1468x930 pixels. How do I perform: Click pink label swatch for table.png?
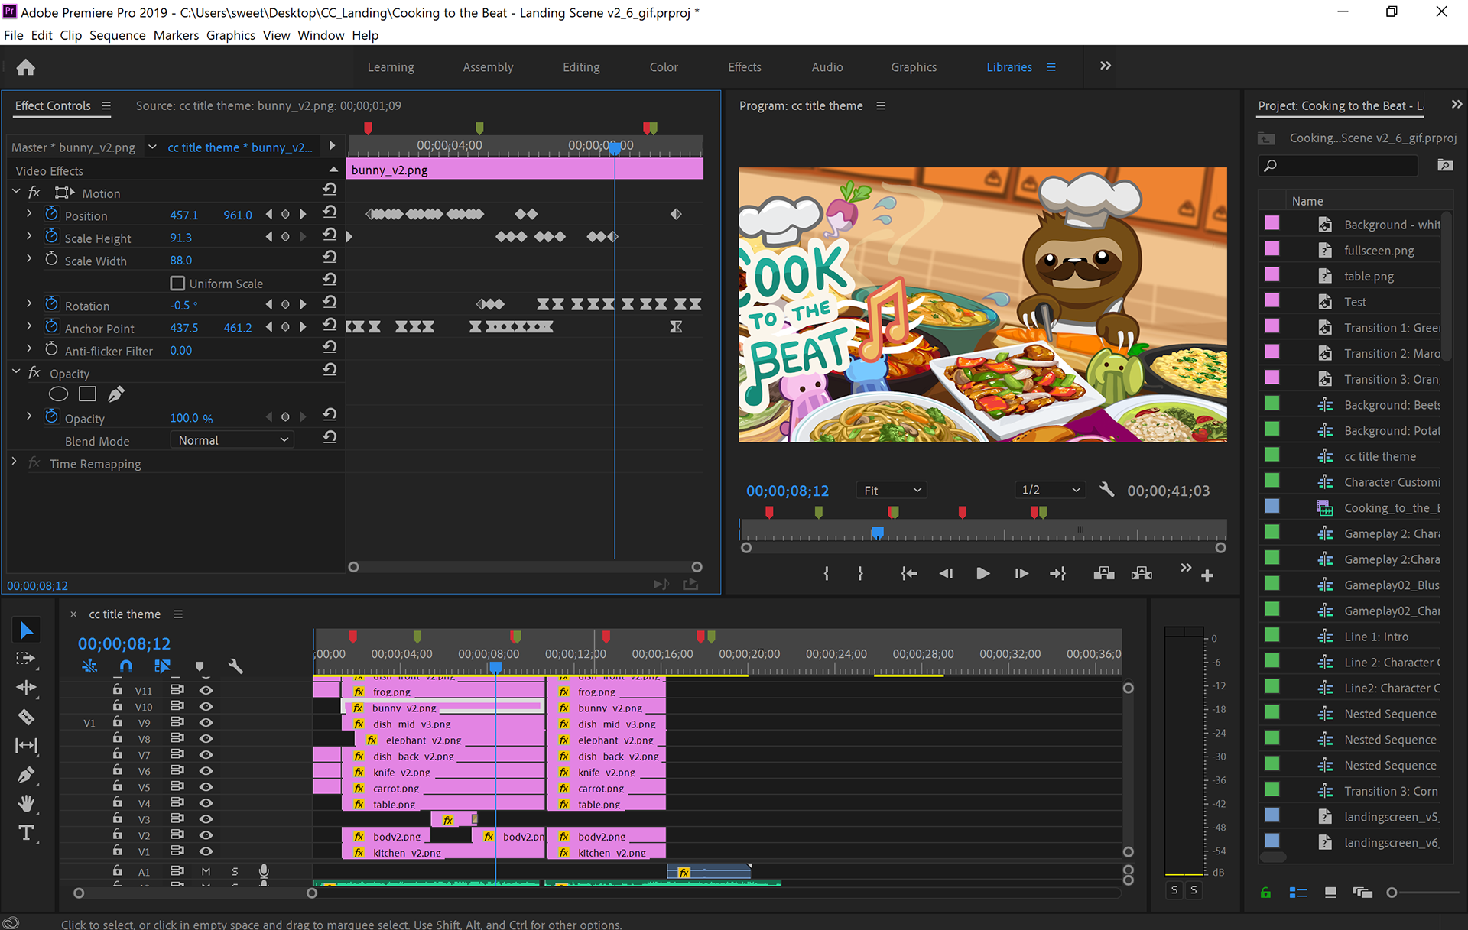click(1272, 274)
